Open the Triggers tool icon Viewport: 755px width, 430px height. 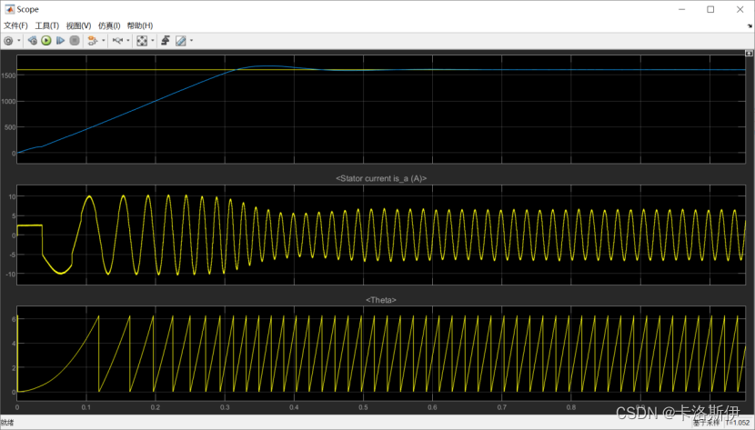tap(166, 41)
